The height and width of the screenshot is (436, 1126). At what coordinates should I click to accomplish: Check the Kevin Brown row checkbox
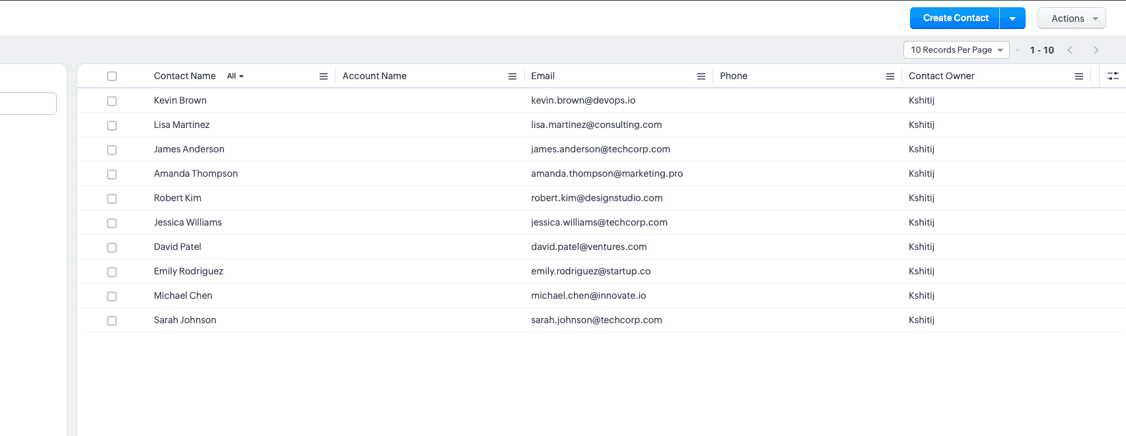click(112, 101)
